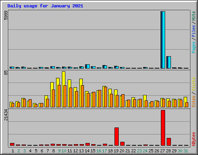This screenshot has width=198, height=155.
Task: Click day label 17 on the x-axis
Action: point(104,151)
